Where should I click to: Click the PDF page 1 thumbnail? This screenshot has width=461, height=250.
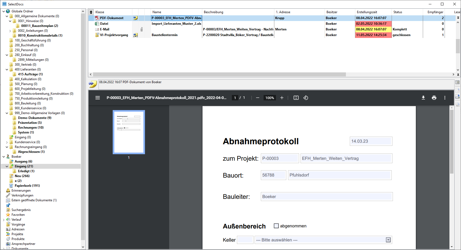pyautogui.click(x=129, y=132)
